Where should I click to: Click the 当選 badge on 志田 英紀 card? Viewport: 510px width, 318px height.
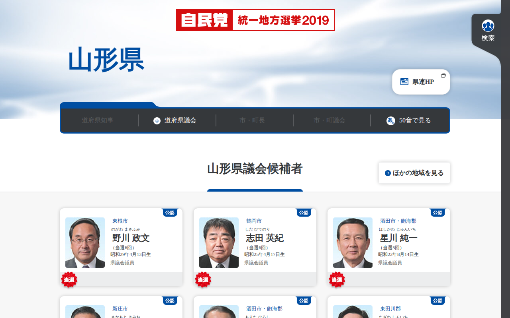203,280
